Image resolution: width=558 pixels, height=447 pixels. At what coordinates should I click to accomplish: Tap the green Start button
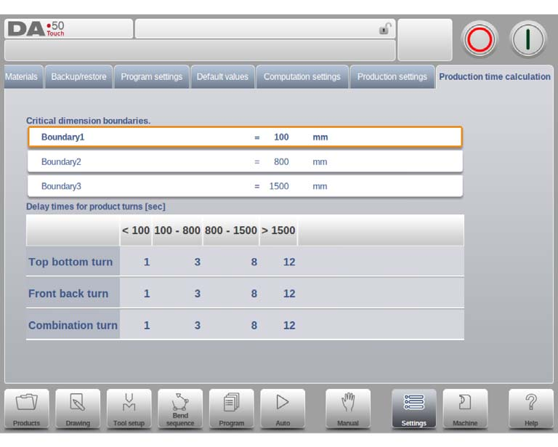(528, 39)
